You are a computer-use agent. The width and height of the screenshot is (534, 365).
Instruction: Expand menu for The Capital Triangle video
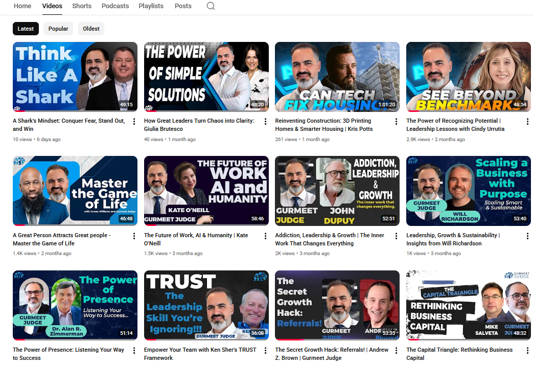(527, 351)
